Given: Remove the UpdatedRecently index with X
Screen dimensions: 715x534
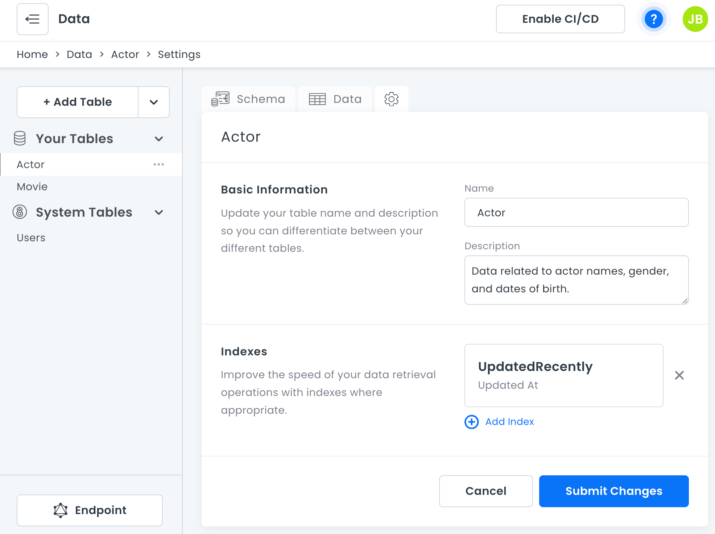Looking at the screenshot, I should 679,375.
